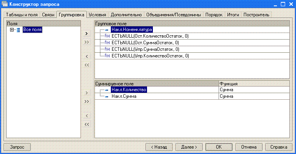The image size is (296, 154).
Task: Click f(x) icon of Ост.СуммаОстаток expression
Action: (x=107, y=43)
